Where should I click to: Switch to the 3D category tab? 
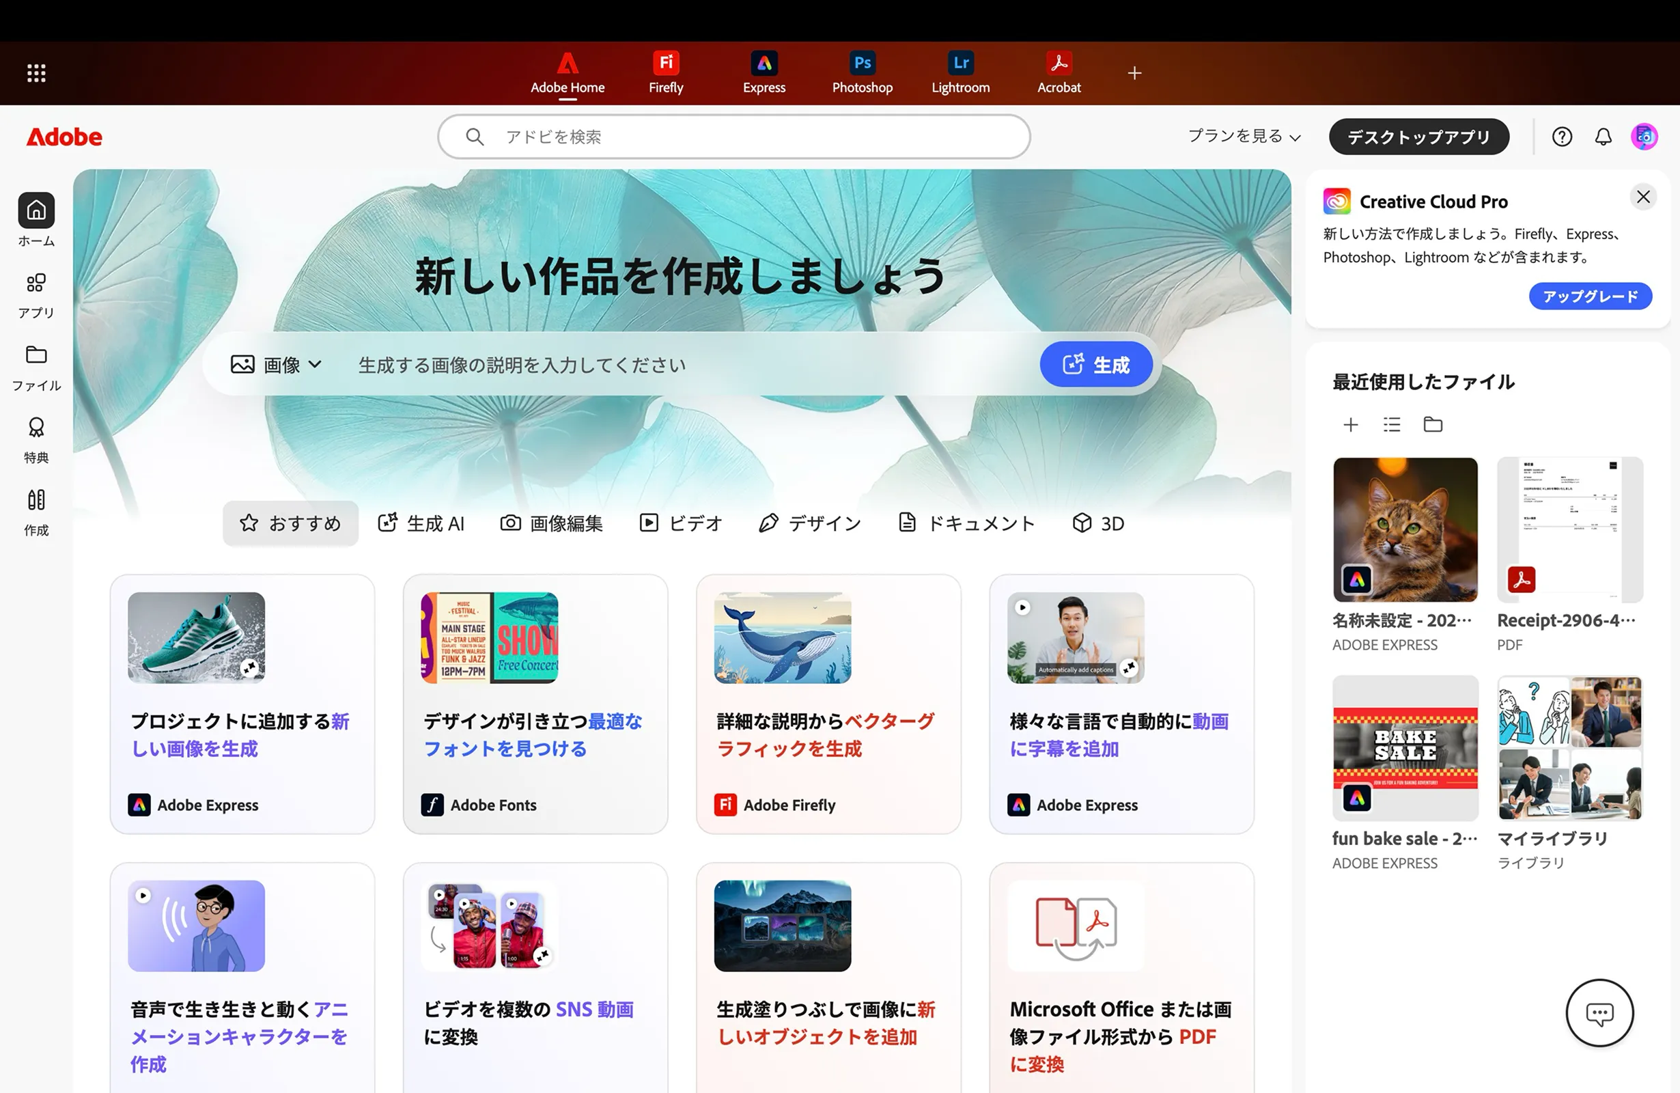pyautogui.click(x=1097, y=523)
